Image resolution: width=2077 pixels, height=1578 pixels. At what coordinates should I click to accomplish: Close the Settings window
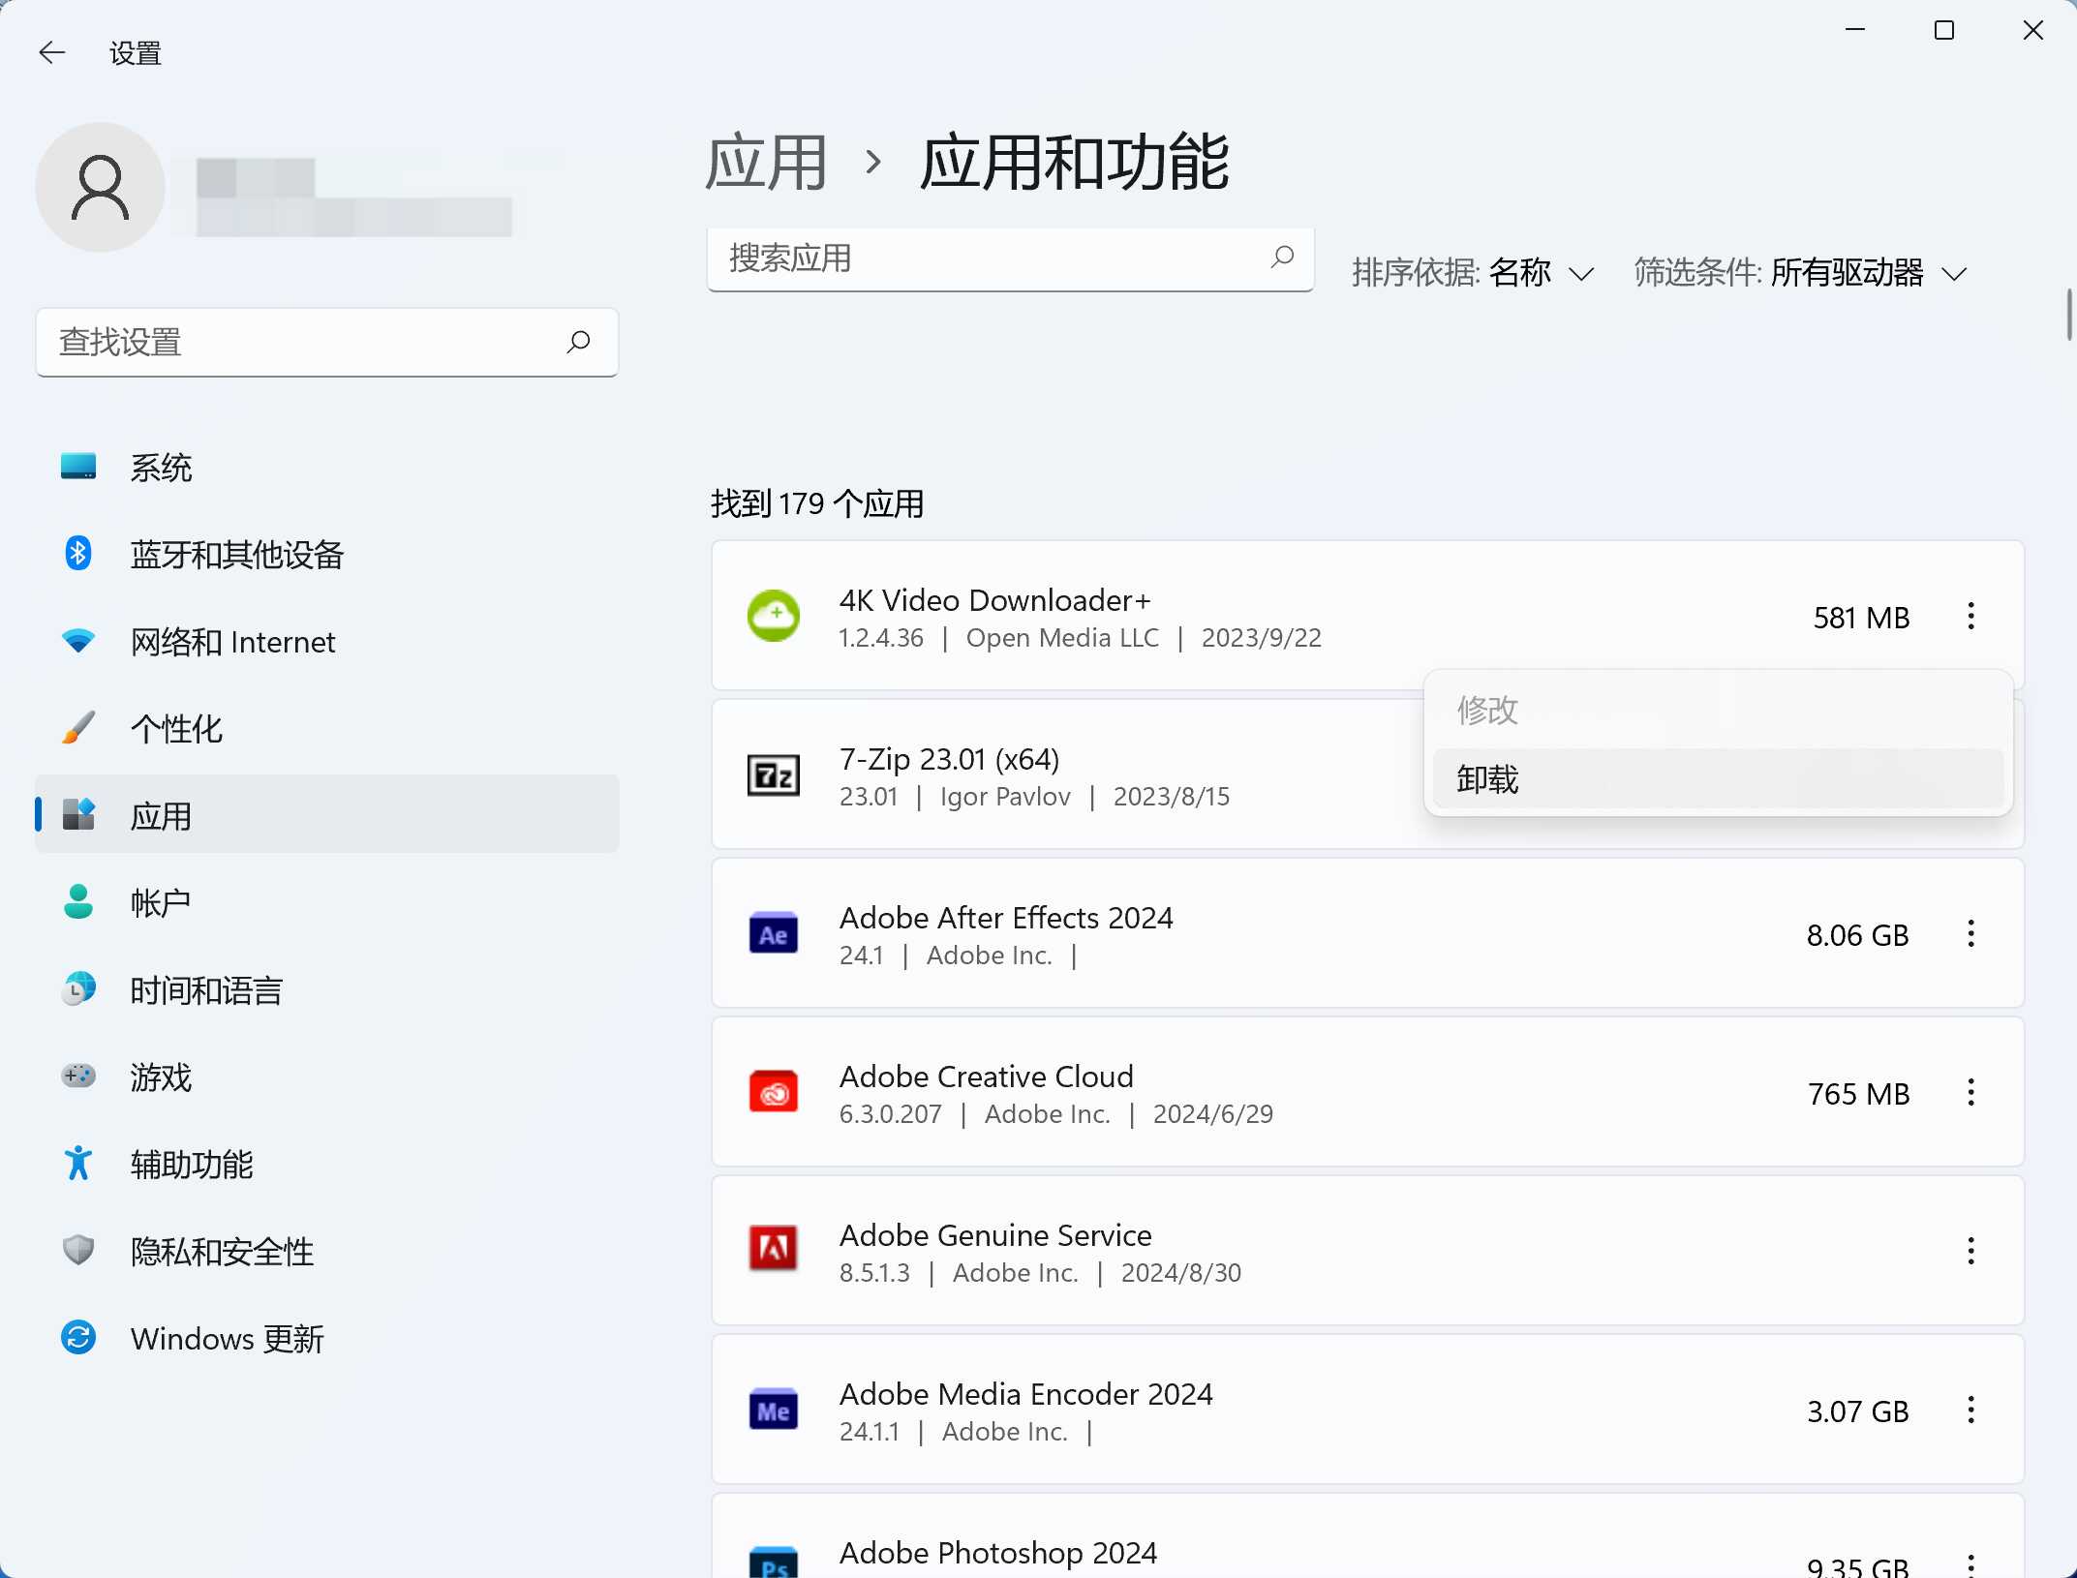pos(2032,30)
